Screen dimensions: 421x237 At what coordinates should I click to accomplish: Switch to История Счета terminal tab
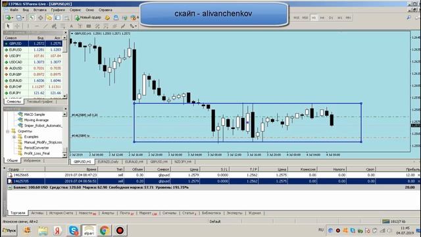(61, 213)
